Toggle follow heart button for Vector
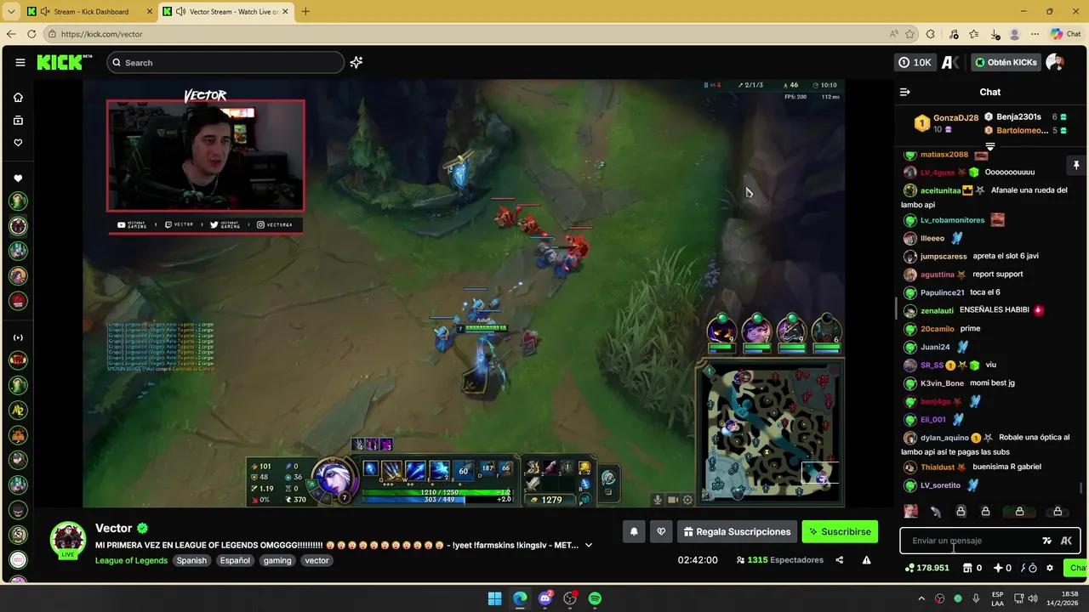The width and height of the screenshot is (1089, 612). [661, 531]
